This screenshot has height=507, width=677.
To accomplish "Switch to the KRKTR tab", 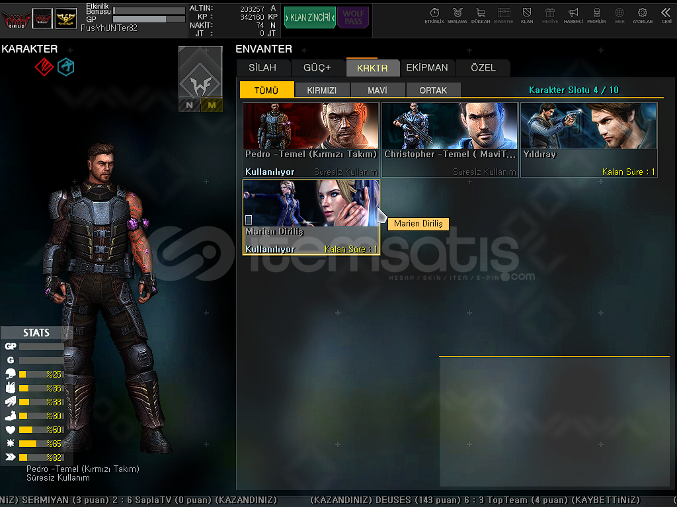I will point(372,68).
